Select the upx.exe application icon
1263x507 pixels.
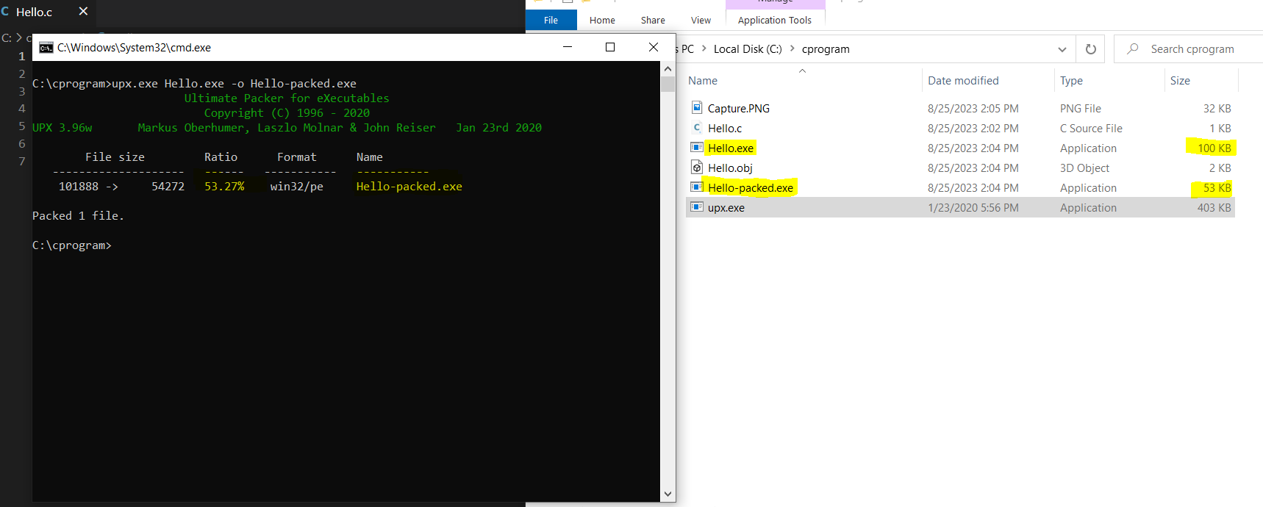click(697, 207)
